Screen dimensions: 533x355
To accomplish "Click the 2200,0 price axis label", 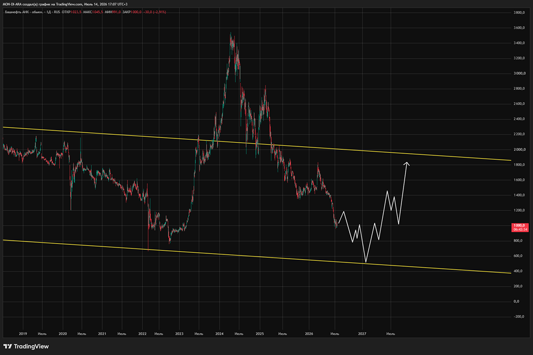I will 519,135.
